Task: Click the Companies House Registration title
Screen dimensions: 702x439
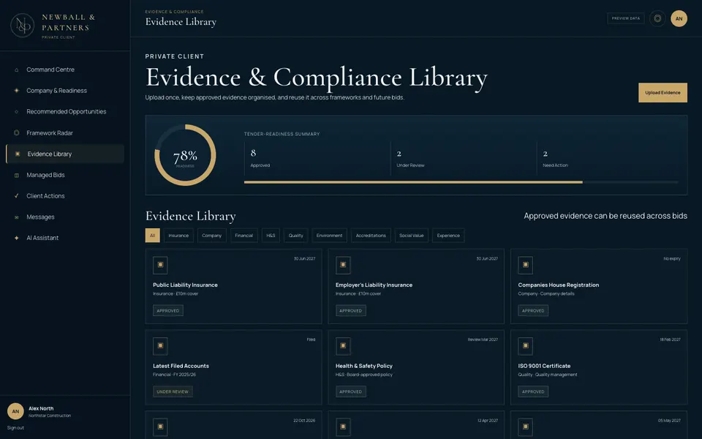Action: pyautogui.click(x=558, y=285)
